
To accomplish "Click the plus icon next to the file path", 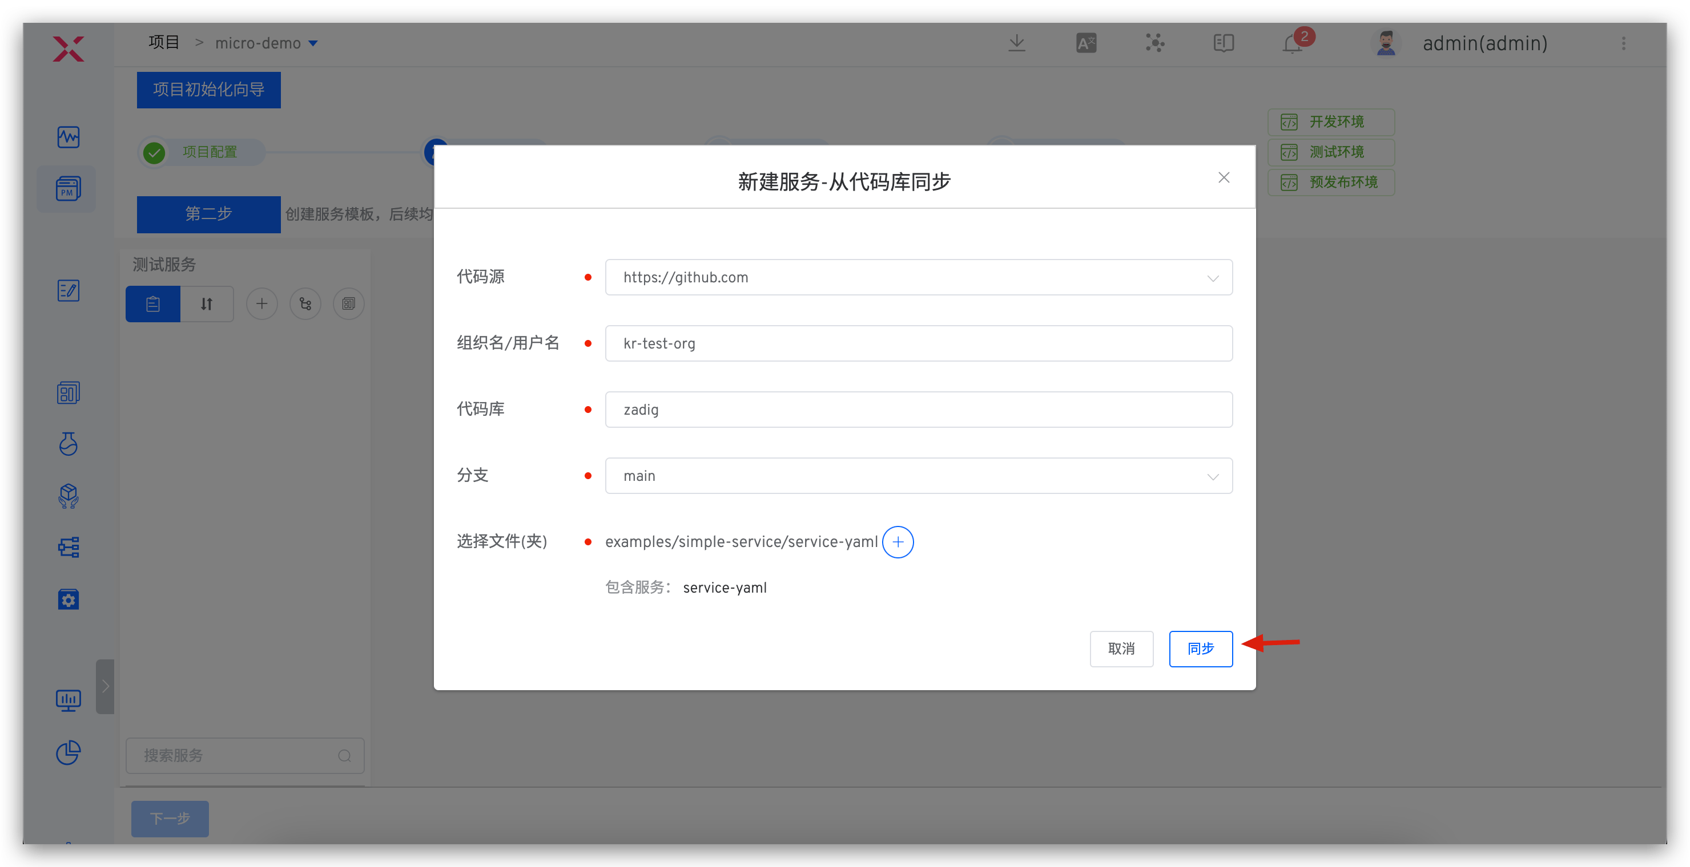I will [898, 542].
